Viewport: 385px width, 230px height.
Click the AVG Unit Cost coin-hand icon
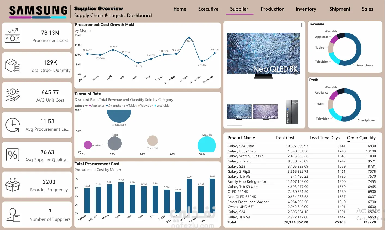(x=13, y=95)
